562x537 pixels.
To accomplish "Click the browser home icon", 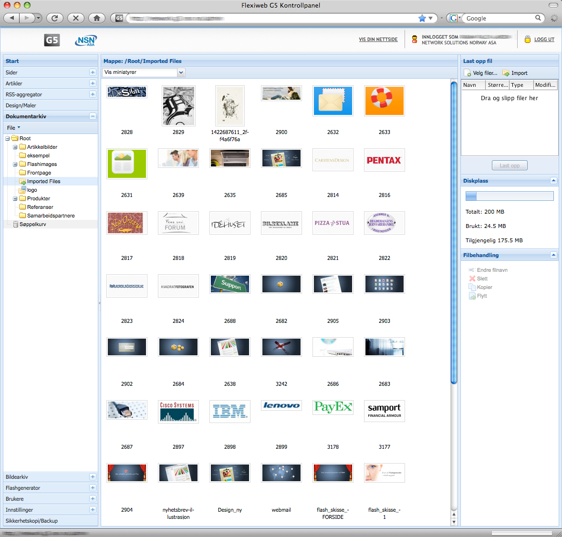I will (x=97, y=18).
